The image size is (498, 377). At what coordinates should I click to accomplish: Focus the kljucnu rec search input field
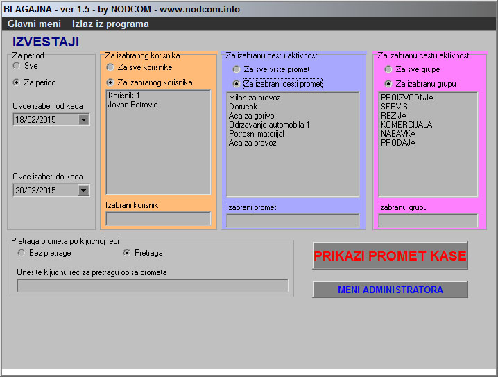tap(153, 286)
